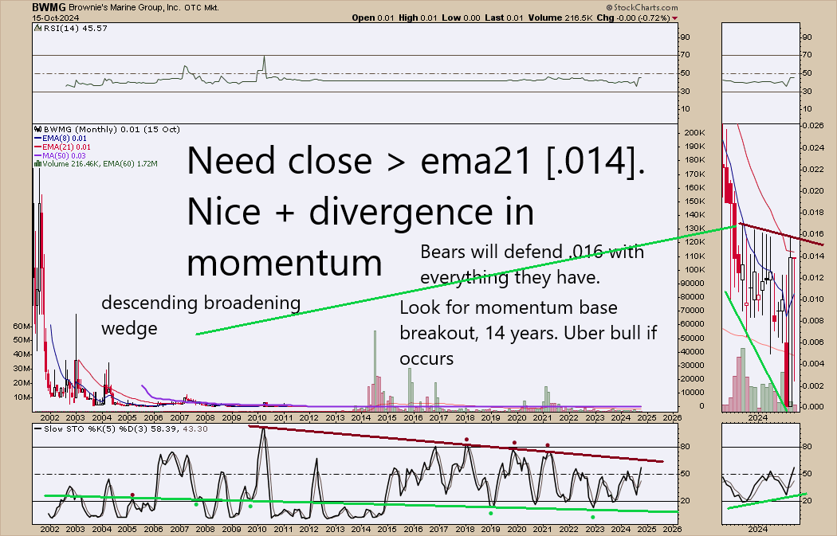The height and width of the screenshot is (536, 837).
Task: Click the tall 2014 volume spike bar
Action: tap(375, 370)
